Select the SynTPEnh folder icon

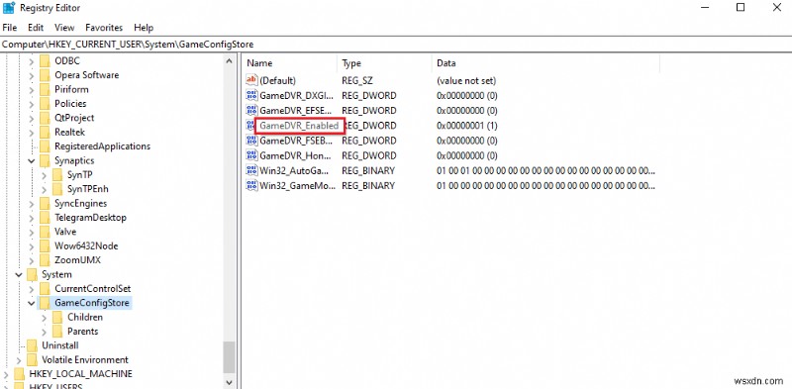58,189
